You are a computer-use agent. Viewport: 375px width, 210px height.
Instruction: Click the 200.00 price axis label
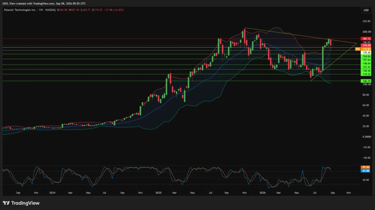click(x=366, y=32)
